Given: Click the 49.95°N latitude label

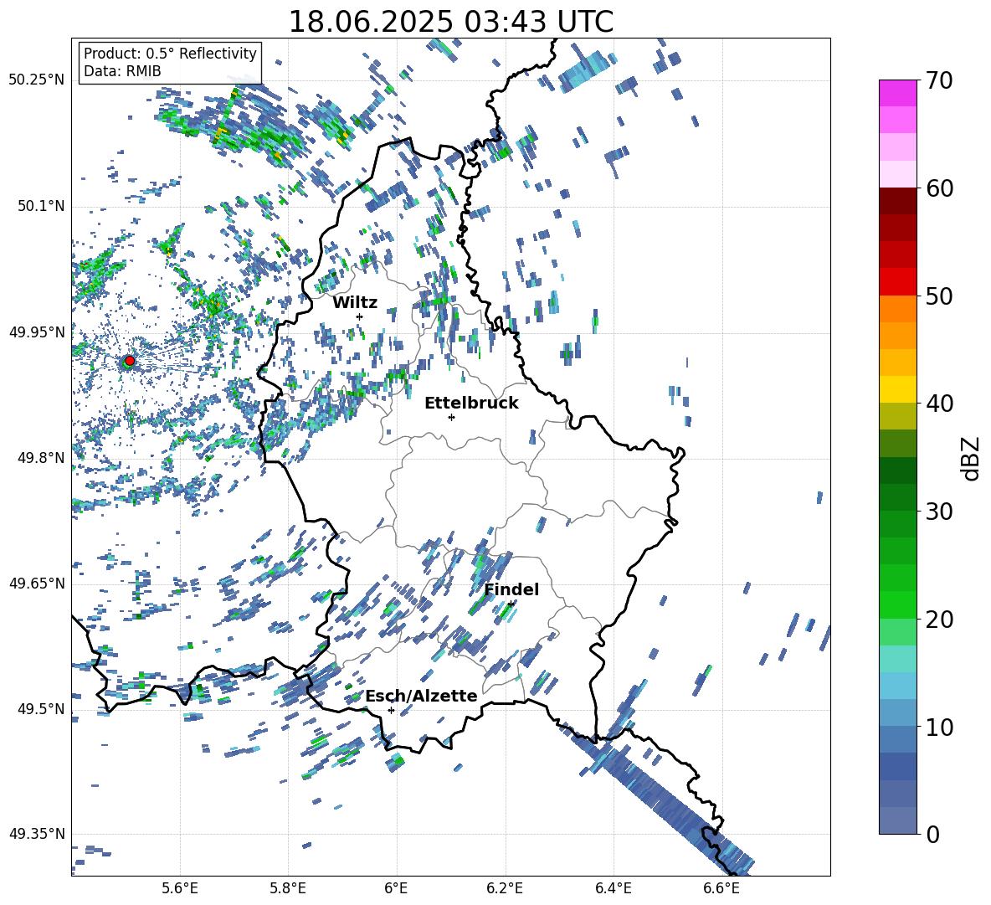Looking at the screenshot, I should click(x=37, y=332).
